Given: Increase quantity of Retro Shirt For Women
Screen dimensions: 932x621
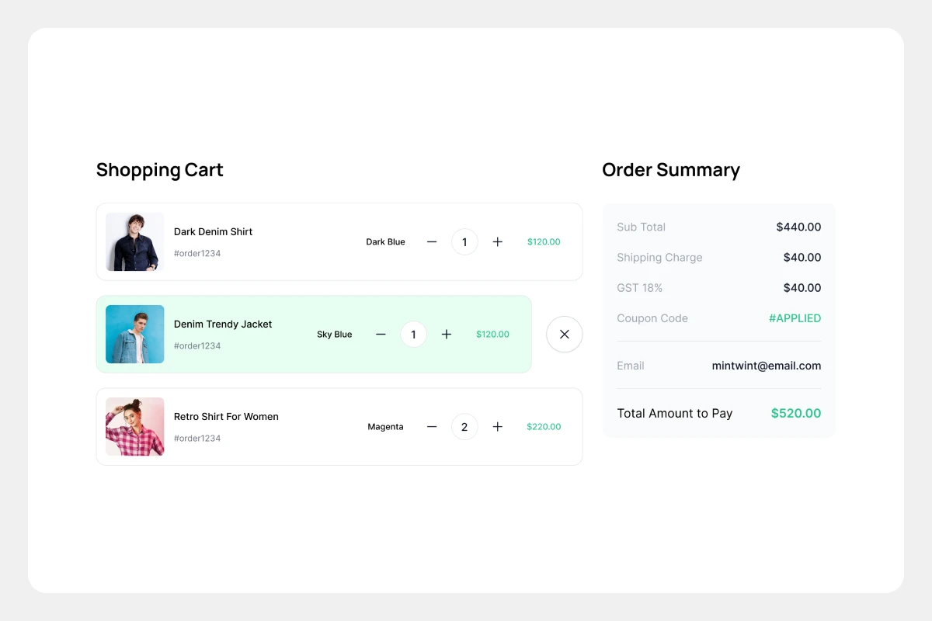Looking at the screenshot, I should click(x=498, y=427).
